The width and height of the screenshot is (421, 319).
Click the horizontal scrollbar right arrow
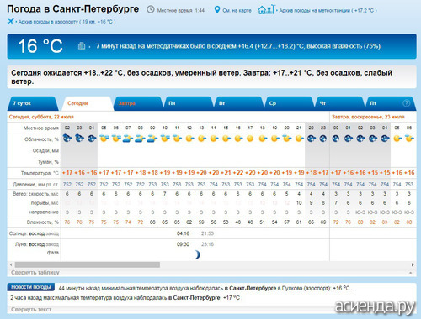tap(413, 264)
